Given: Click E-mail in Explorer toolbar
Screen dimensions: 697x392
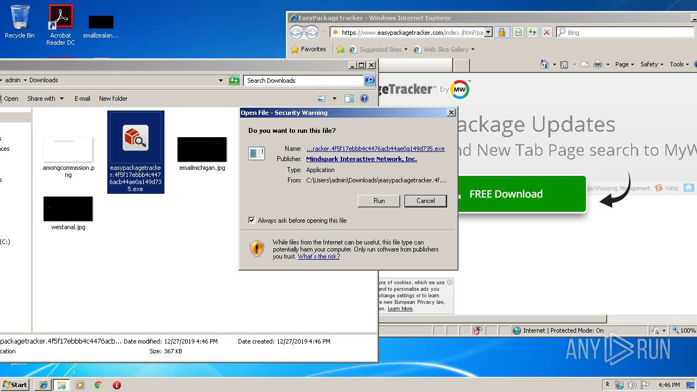Looking at the screenshot, I should pos(82,99).
